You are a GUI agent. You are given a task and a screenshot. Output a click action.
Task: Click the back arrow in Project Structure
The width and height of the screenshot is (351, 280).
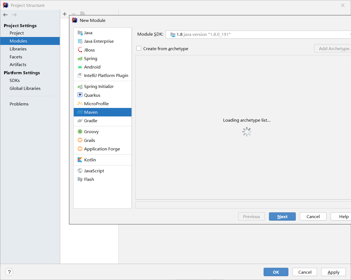coord(5,15)
